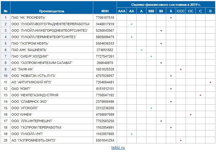Viewport: 216px width, 152px height.
Task: Click the INN value 6151012111
Action: pyautogui.click(x=105, y=89)
